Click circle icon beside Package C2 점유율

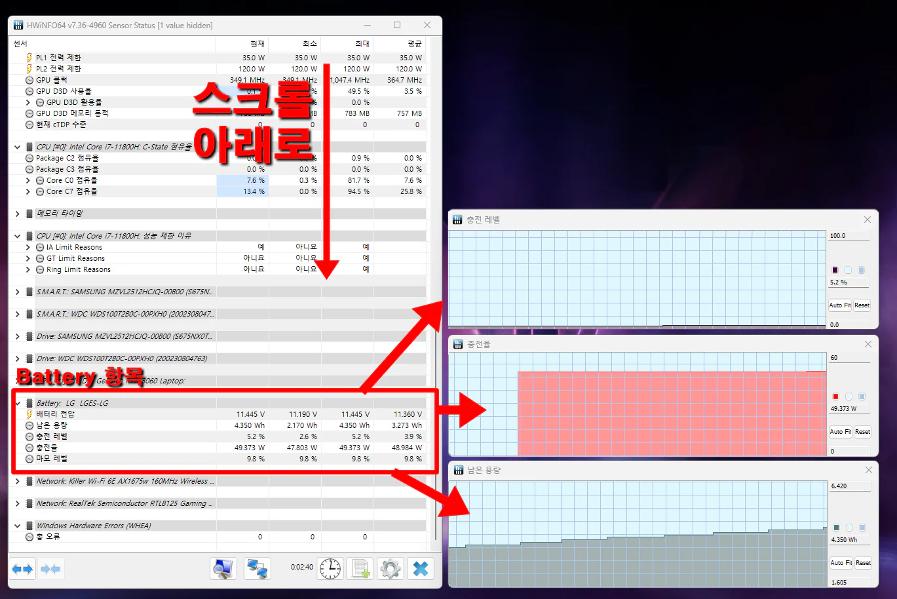click(29, 158)
